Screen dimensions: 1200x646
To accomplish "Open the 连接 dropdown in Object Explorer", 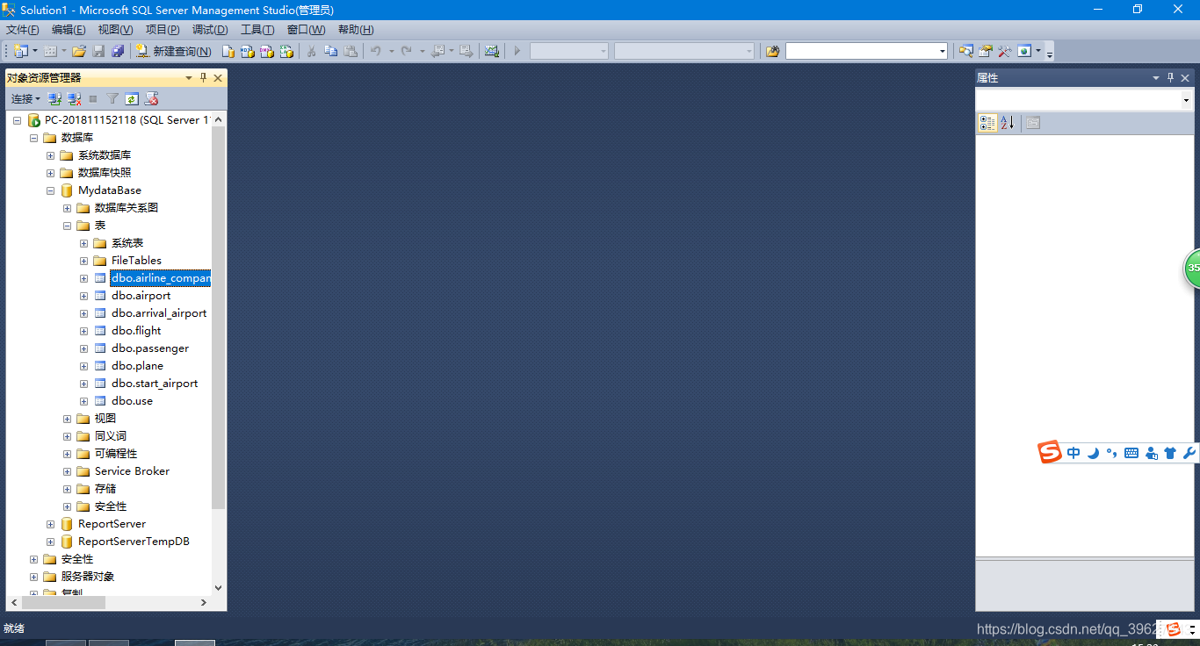I will click(25, 98).
